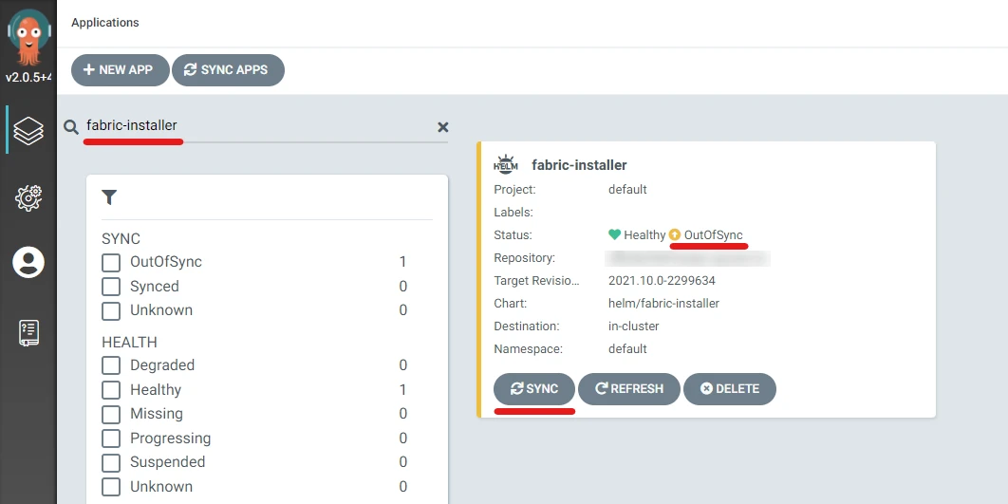Click the HEALTH filter section heading

[x=129, y=343]
